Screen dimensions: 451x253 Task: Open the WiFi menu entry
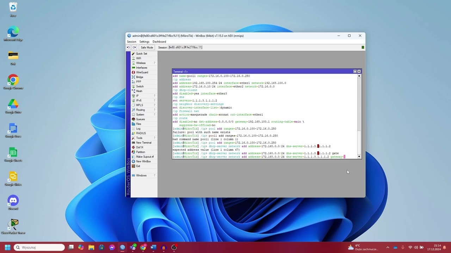(x=138, y=58)
